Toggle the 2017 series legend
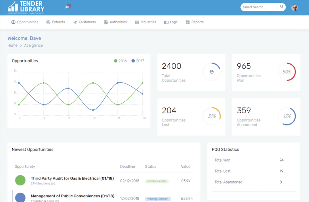309x202 pixels. (x=138, y=61)
